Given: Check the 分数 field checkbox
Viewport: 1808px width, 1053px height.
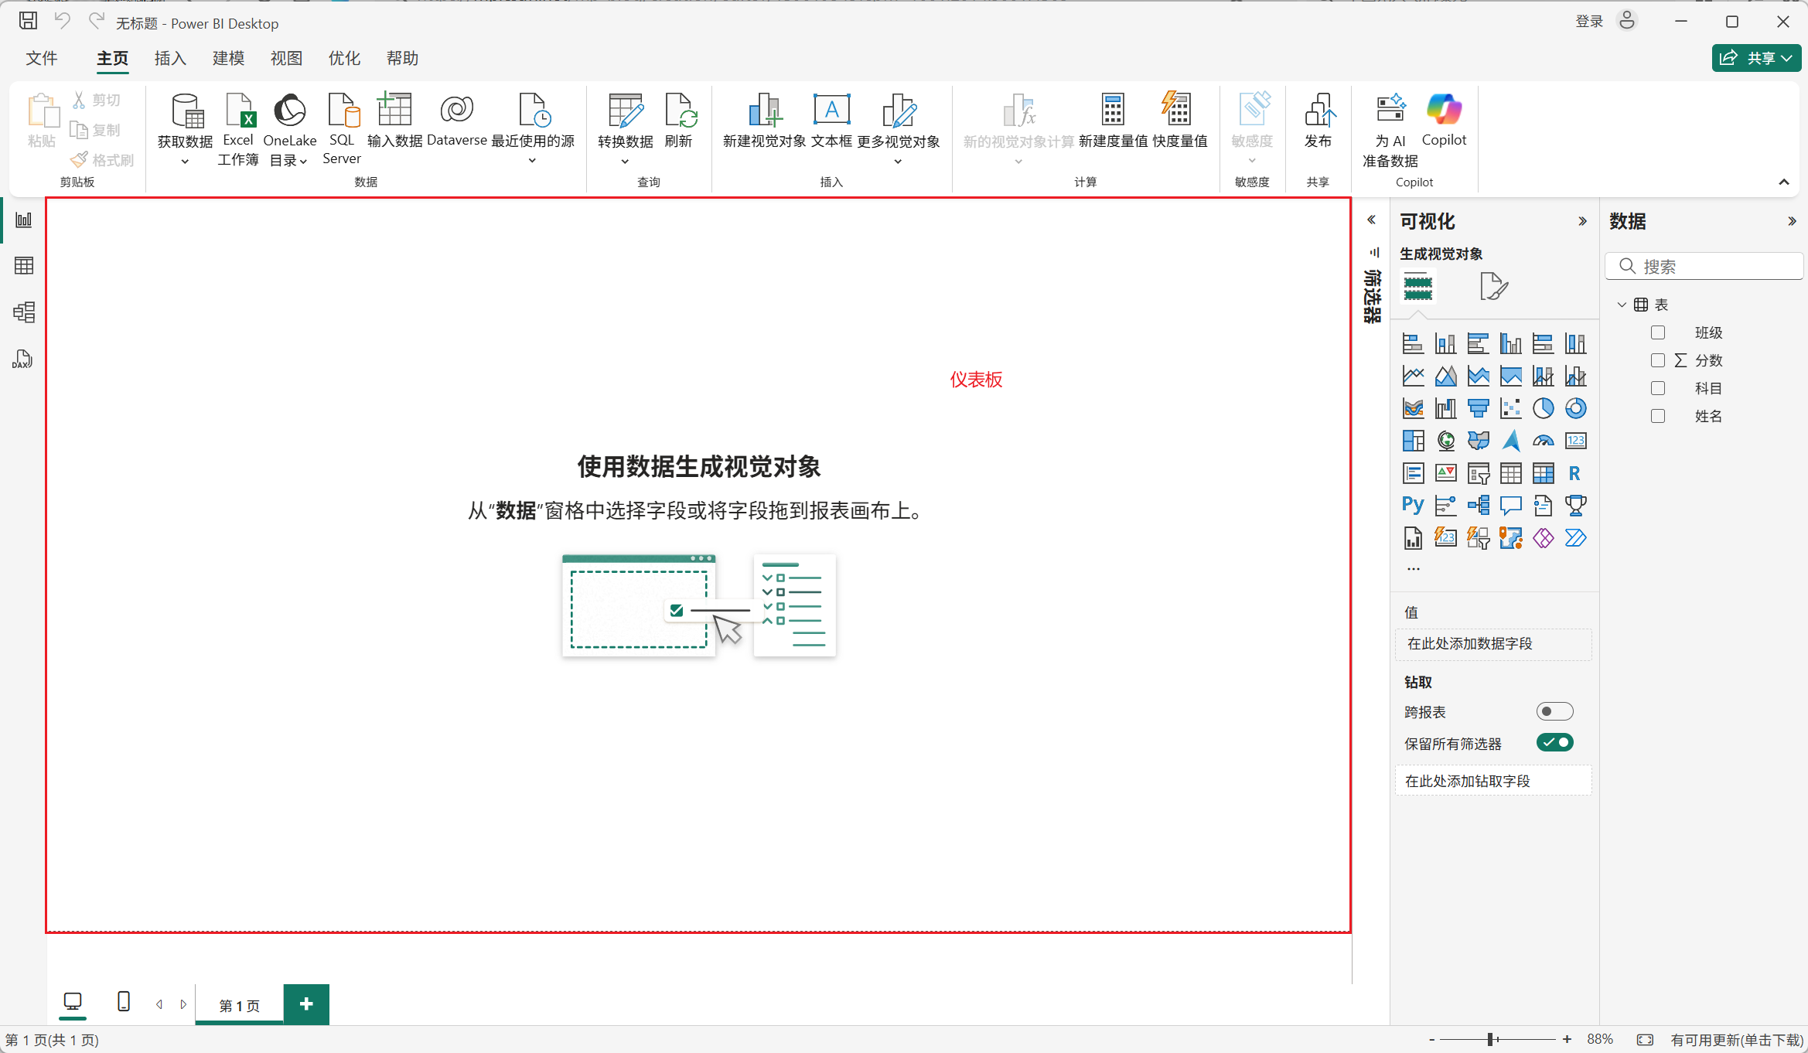Looking at the screenshot, I should tap(1658, 360).
